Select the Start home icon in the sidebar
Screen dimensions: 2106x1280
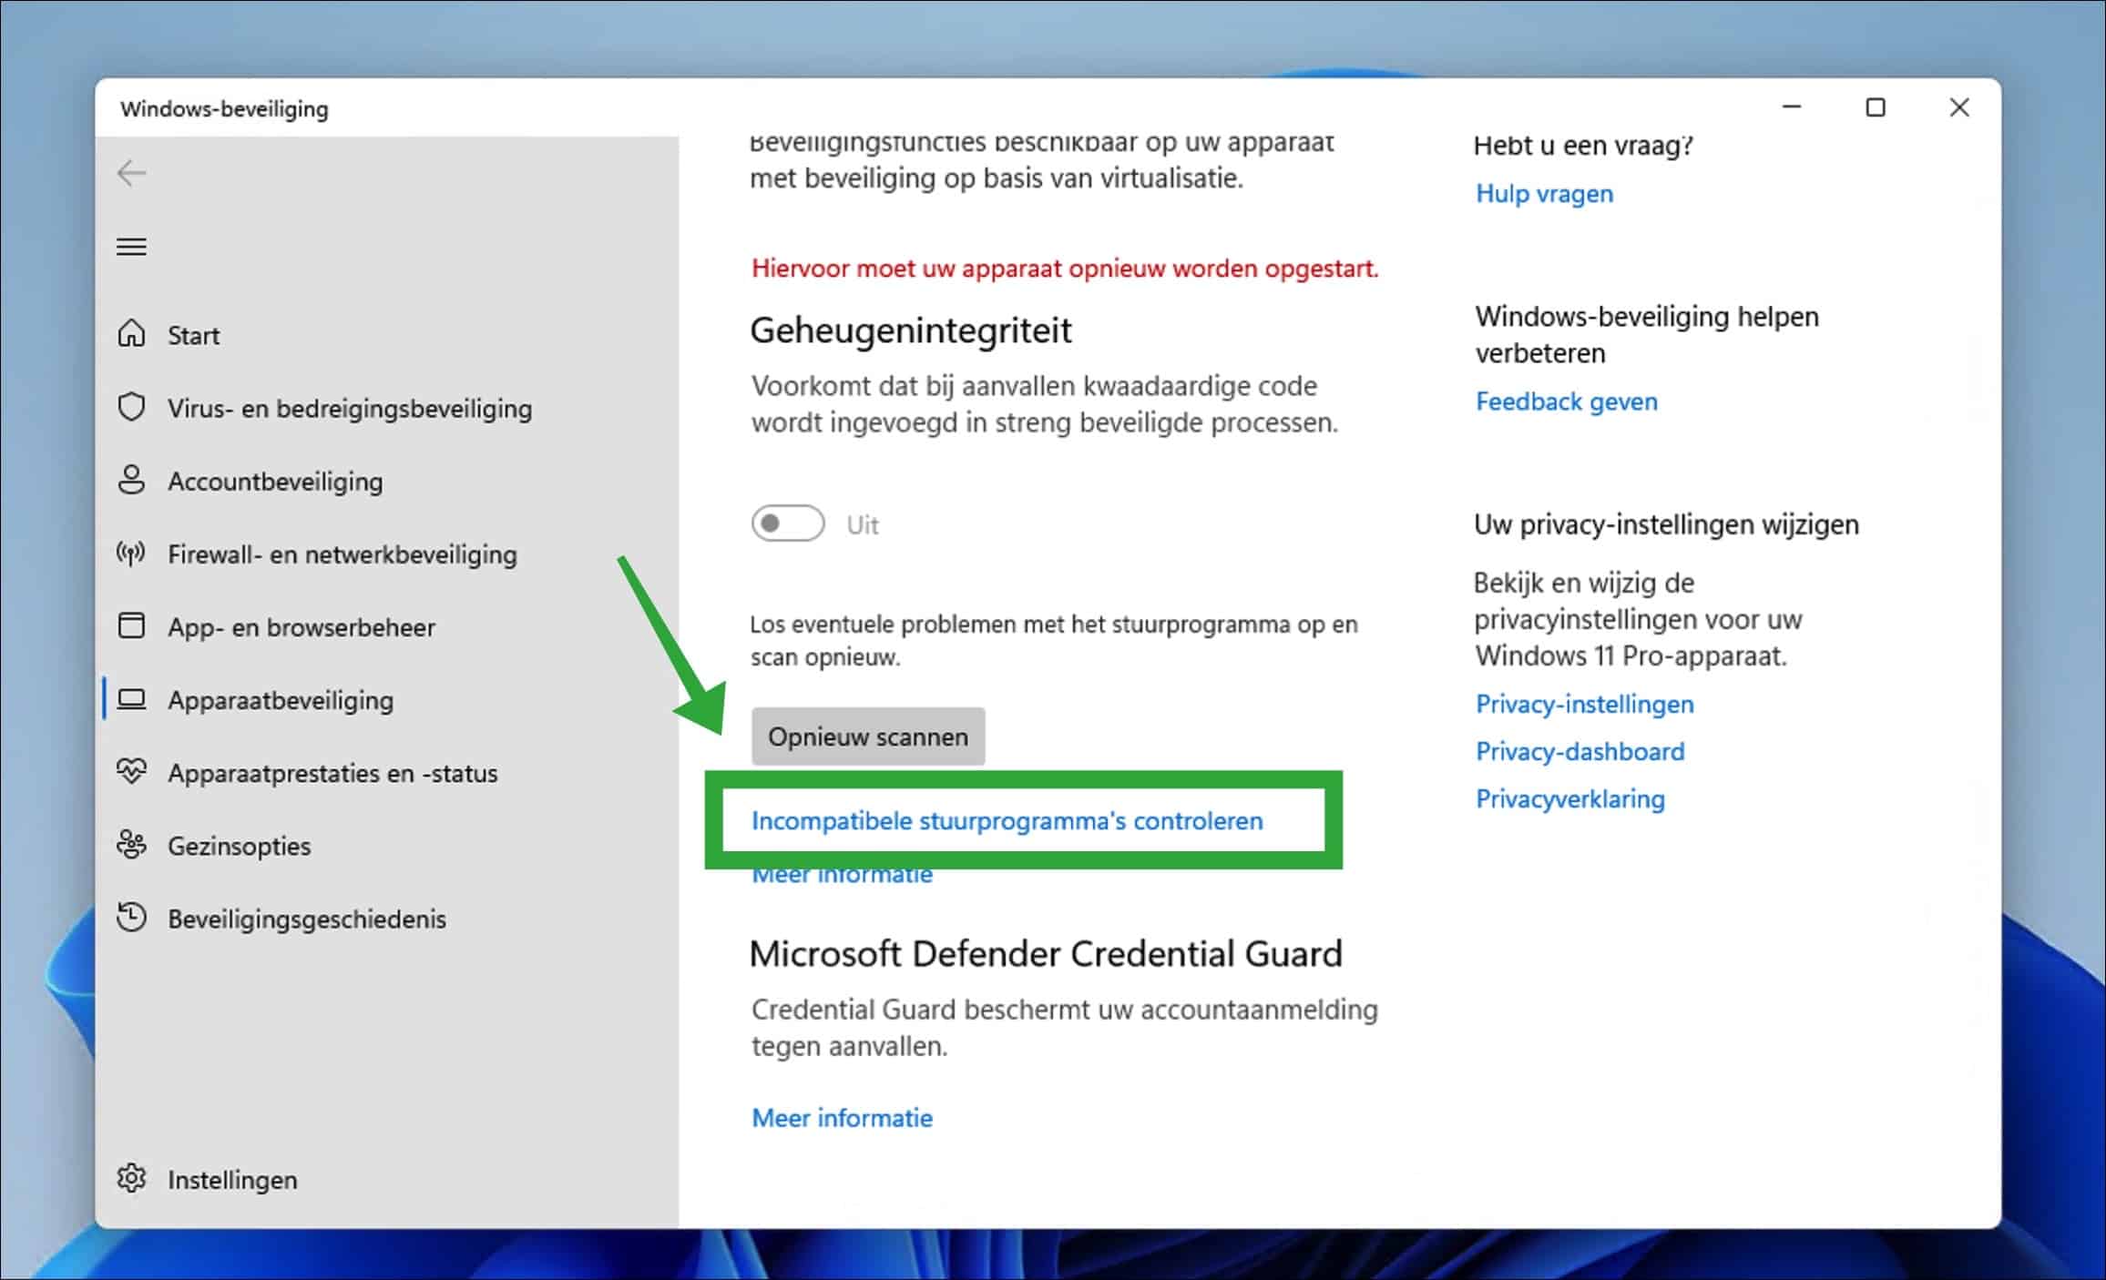coord(132,334)
